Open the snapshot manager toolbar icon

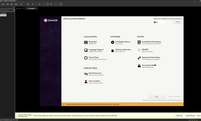pyautogui.click(x=39, y=4)
